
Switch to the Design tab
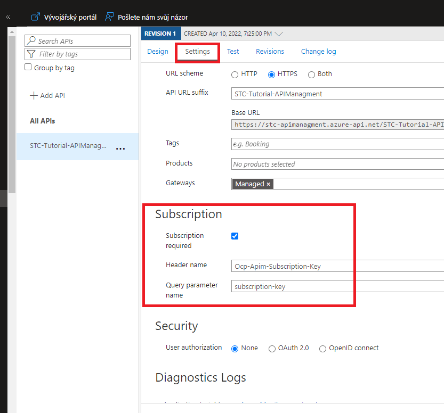click(157, 52)
